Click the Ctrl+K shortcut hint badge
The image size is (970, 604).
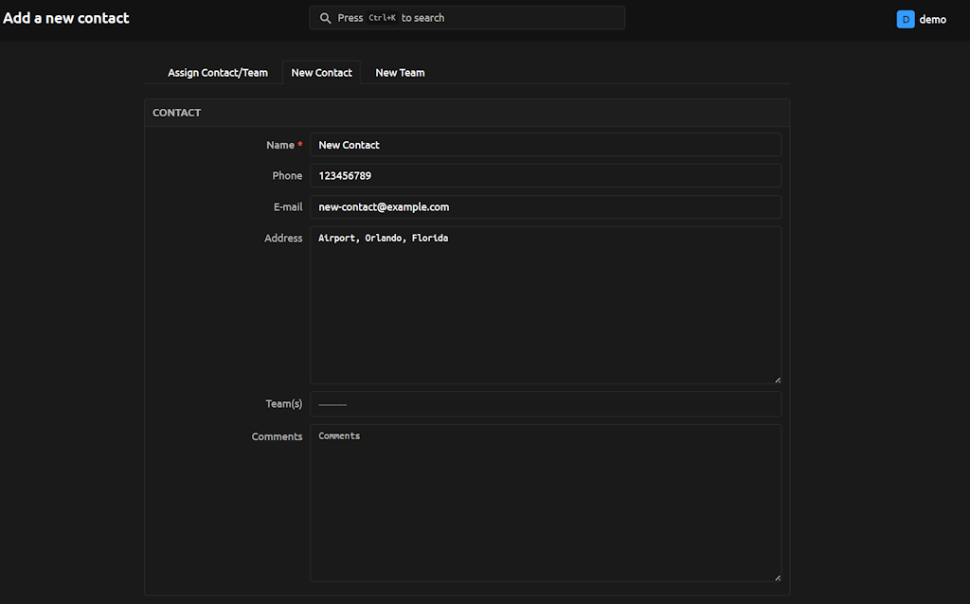pyautogui.click(x=382, y=18)
